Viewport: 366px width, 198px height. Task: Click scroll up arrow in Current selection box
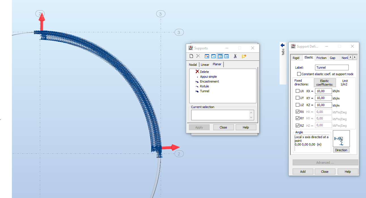tap(251, 112)
